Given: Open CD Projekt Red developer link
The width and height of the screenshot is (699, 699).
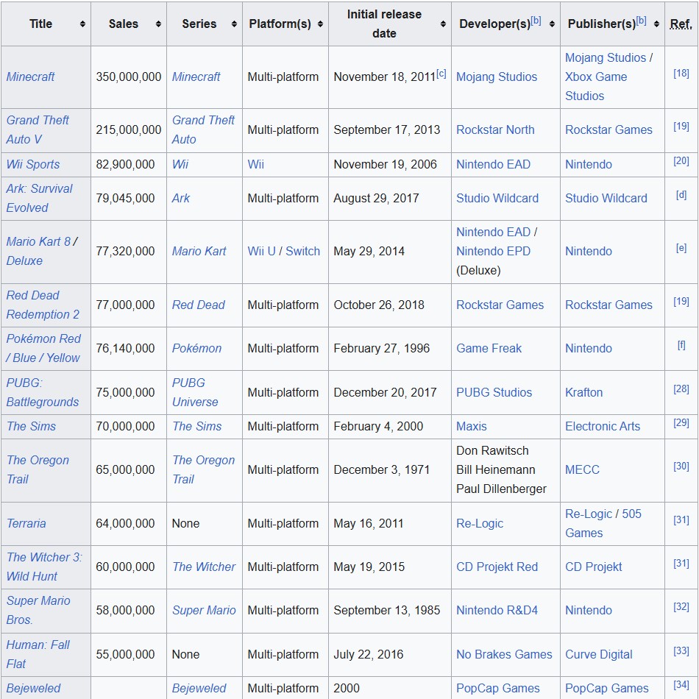Looking at the screenshot, I should coord(497,567).
